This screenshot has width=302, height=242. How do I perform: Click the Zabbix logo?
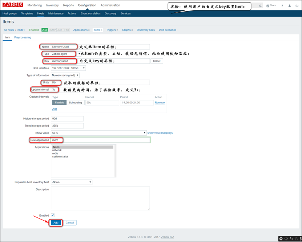(x=13, y=5)
